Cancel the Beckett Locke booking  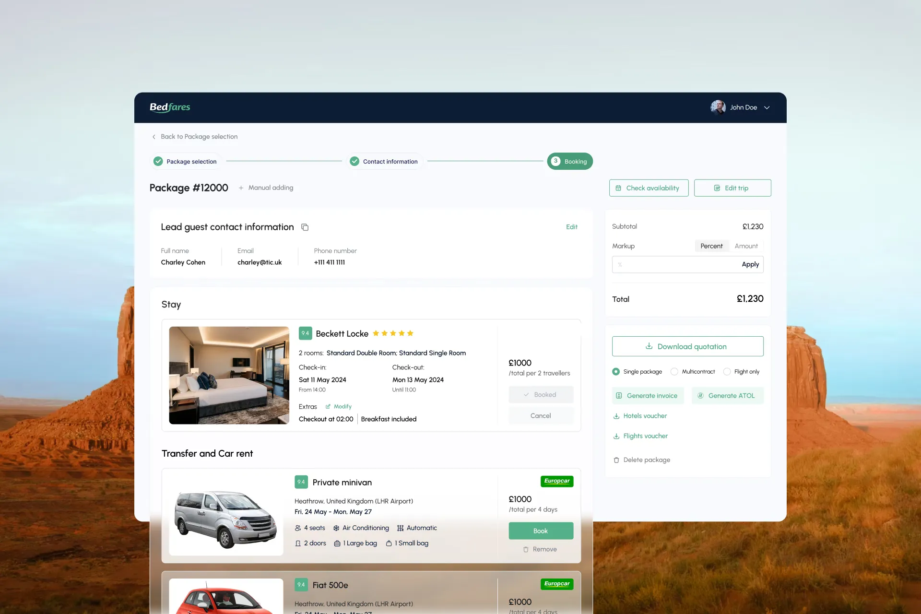(x=541, y=416)
